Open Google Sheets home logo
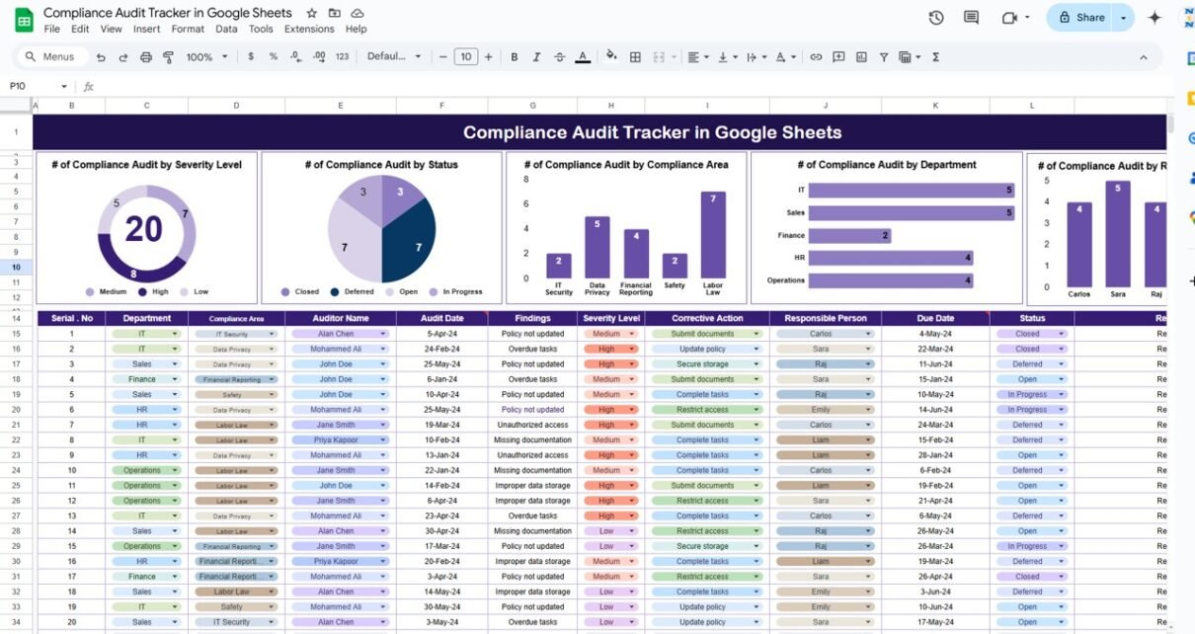Viewport: 1195px width, 634px height. pyautogui.click(x=24, y=19)
